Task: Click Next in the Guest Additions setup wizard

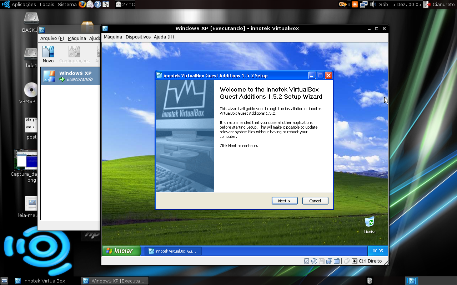Action: tap(284, 201)
